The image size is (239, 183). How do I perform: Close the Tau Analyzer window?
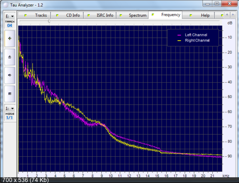pyautogui.click(x=229, y=3)
